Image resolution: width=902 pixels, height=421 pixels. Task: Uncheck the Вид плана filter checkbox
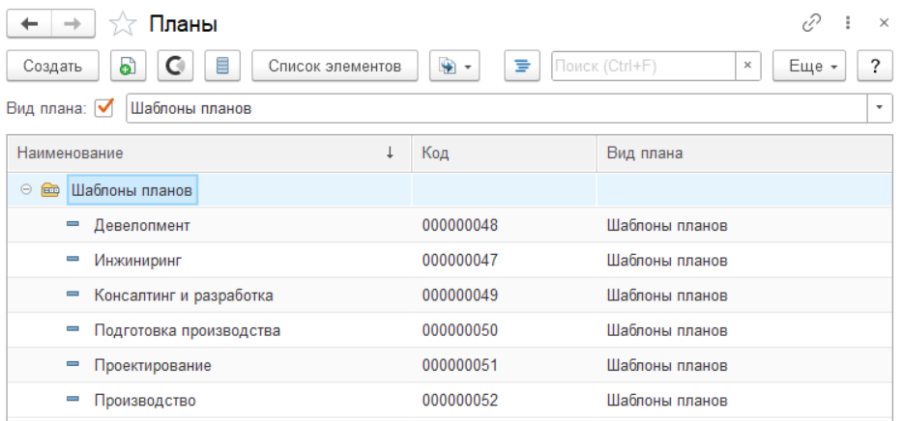pos(106,108)
